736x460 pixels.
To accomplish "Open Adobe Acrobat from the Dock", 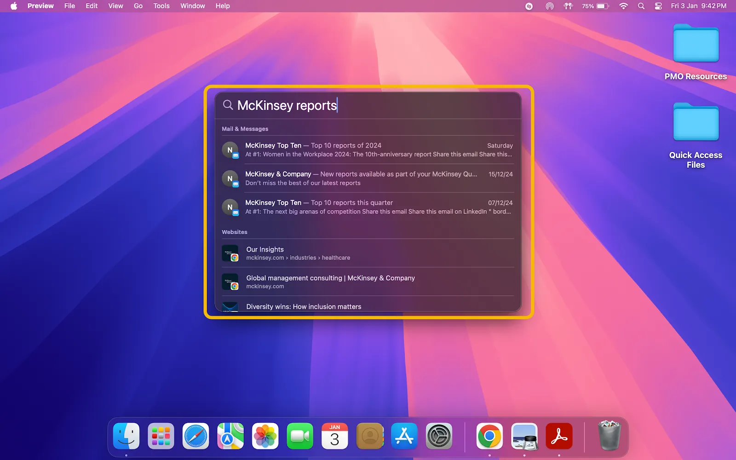I will click(x=559, y=436).
